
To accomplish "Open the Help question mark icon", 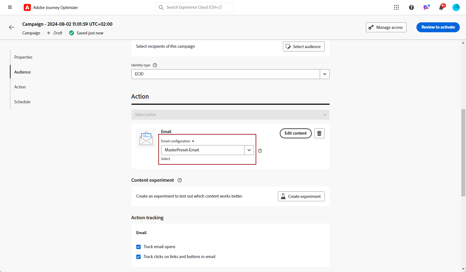I will (411, 7).
